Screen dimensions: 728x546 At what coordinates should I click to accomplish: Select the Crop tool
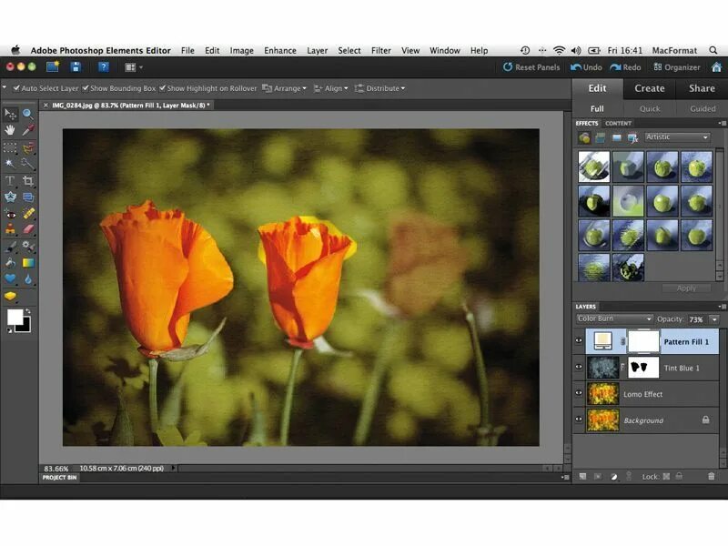point(28,181)
